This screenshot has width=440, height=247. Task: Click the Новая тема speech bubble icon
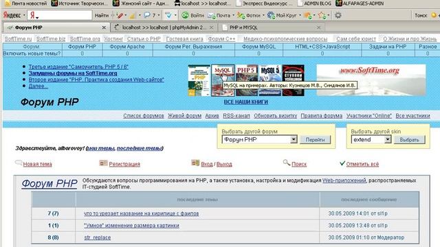pos(19,163)
